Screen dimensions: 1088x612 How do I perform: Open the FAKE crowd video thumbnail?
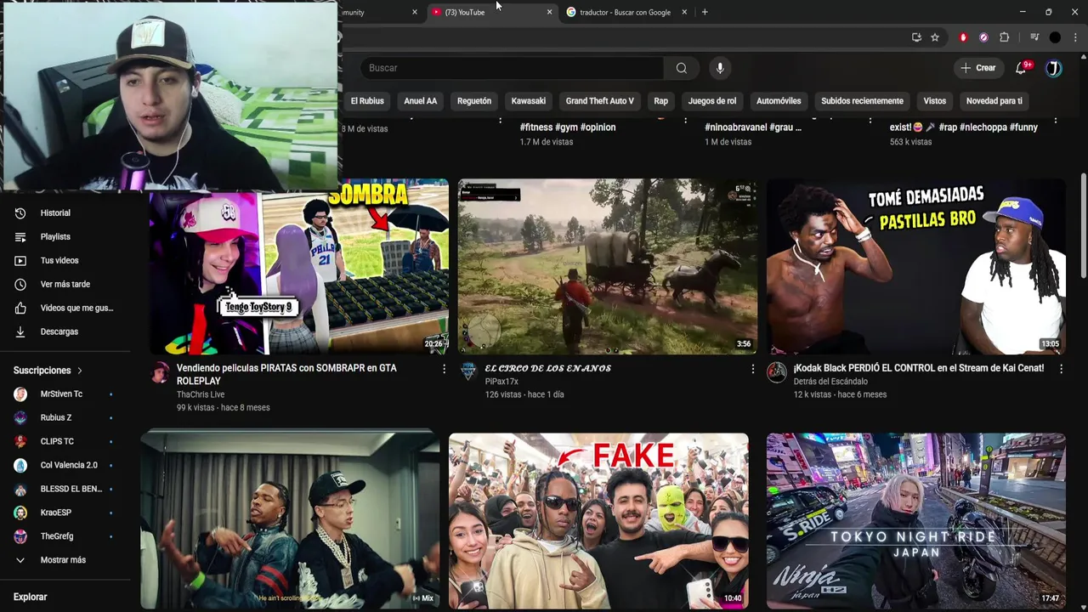[598, 521]
